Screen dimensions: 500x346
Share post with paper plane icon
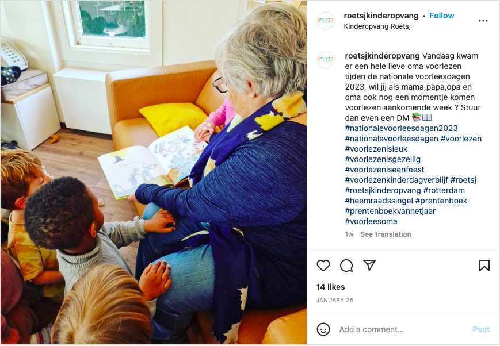point(369,265)
